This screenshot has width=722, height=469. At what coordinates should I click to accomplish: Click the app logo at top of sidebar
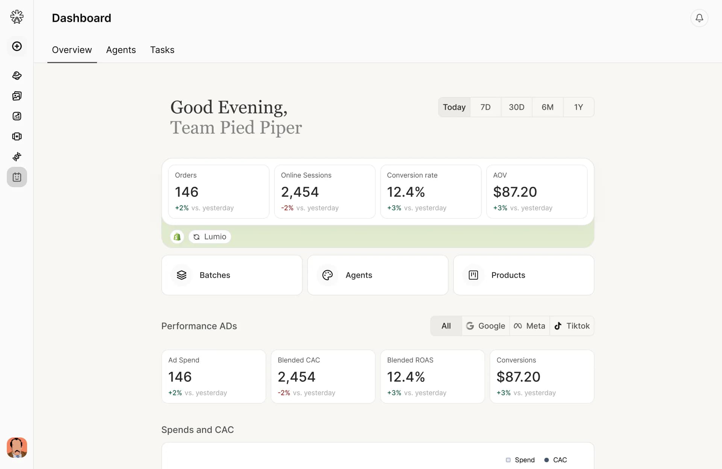point(17,17)
